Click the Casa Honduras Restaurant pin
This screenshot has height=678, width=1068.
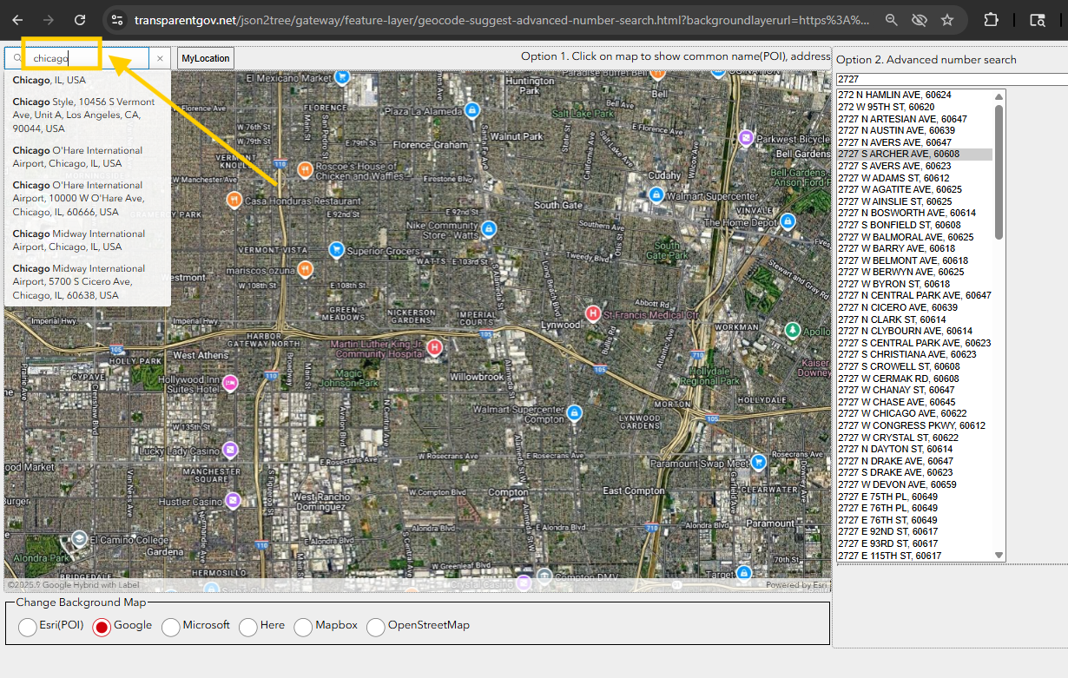(x=234, y=200)
